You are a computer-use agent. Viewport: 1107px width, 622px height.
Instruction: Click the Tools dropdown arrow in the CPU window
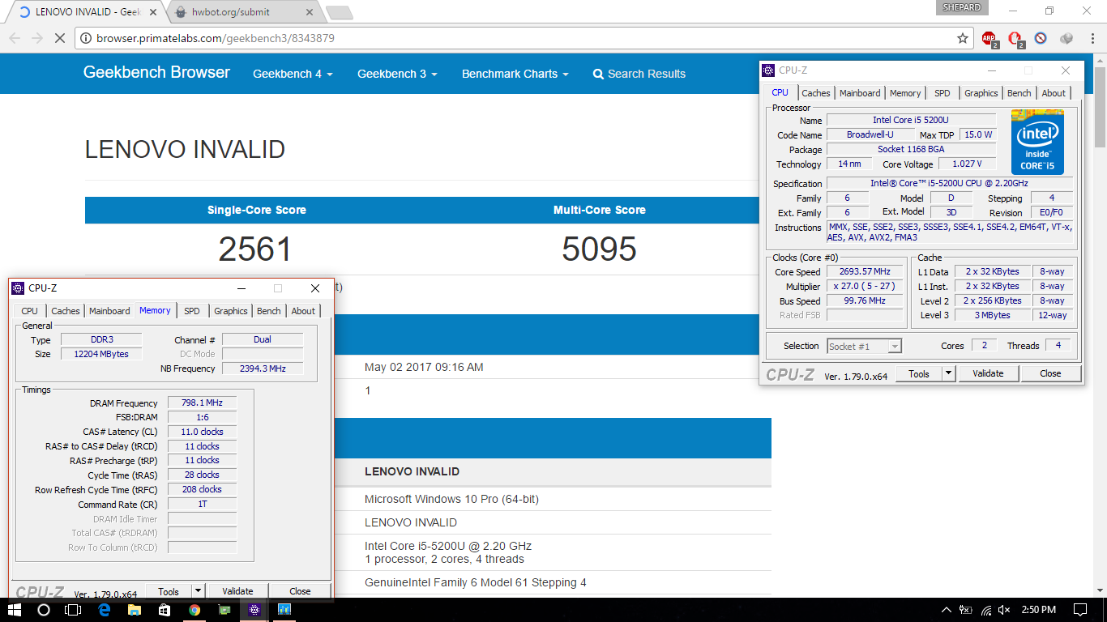pyautogui.click(x=949, y=373)
